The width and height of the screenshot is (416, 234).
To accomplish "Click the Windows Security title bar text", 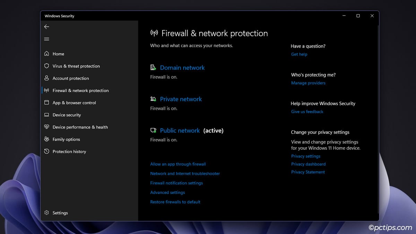I will click(59, 16).
